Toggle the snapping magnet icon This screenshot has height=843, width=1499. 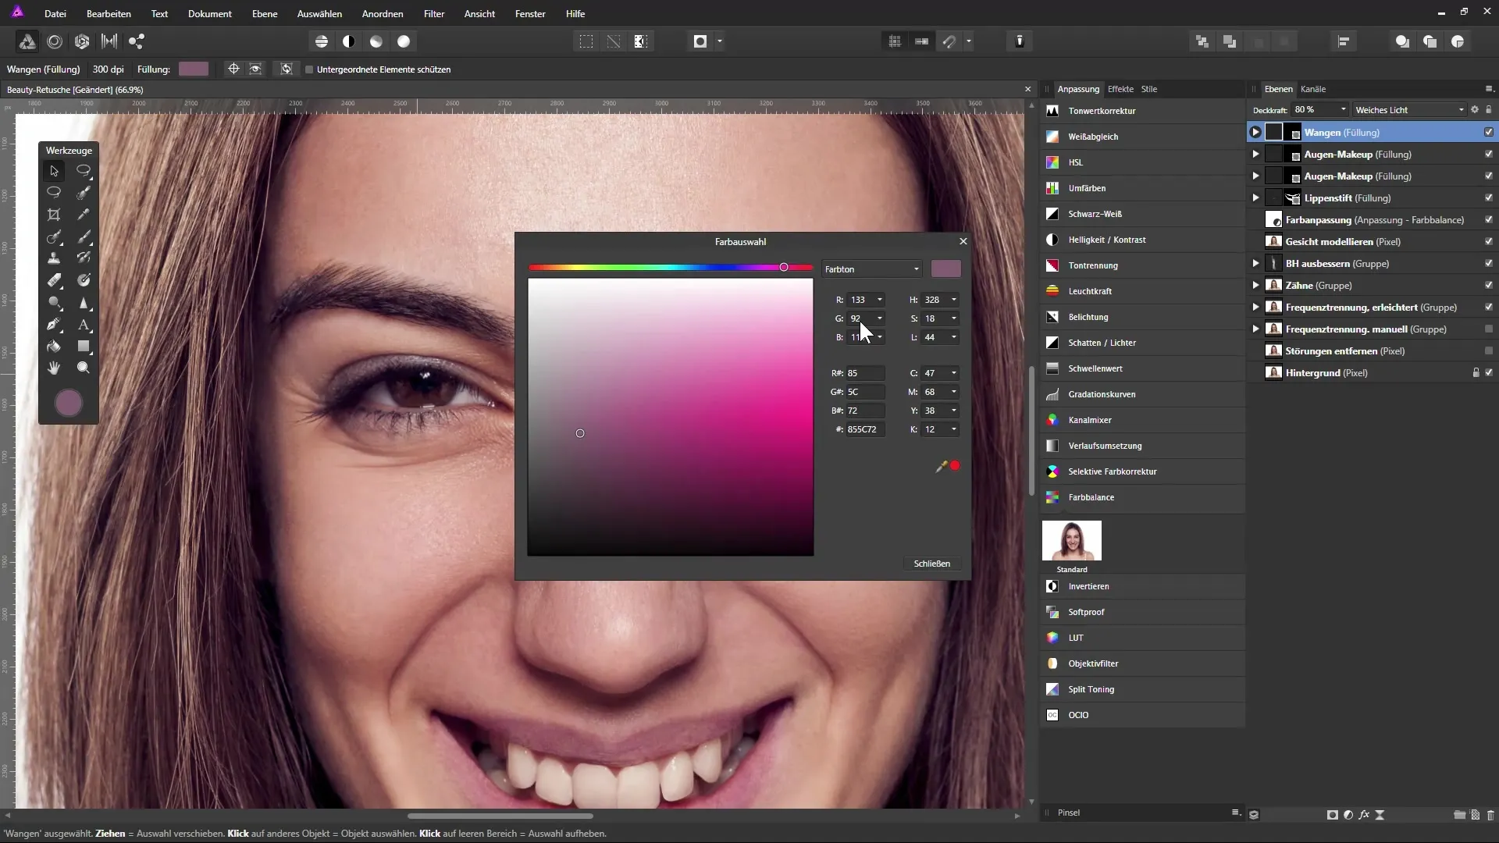pos(949,41)
